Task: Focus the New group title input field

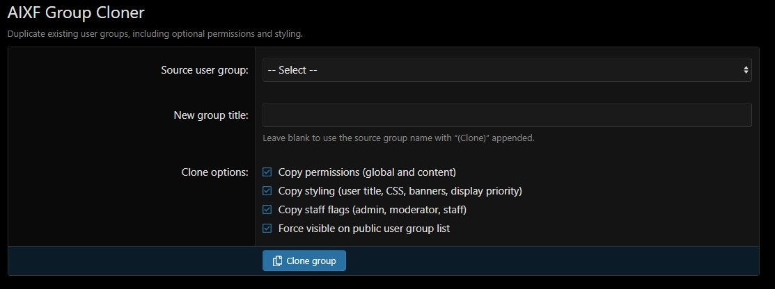Action: pyautogui.click(x=506, y=115)
